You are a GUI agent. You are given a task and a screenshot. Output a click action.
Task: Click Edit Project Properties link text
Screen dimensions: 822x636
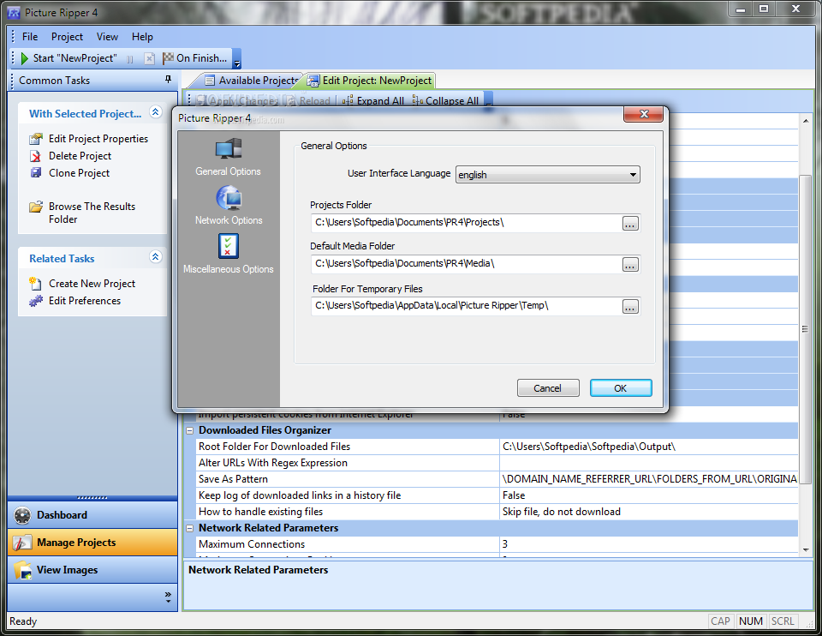pos(98,139)
